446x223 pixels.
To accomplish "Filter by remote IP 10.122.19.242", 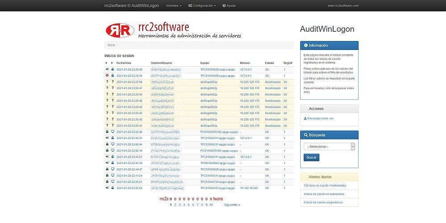I will coord(249,188).
